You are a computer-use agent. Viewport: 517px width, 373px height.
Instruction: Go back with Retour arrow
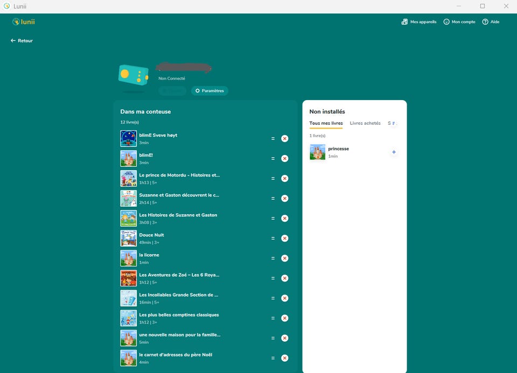pos(22,40)
